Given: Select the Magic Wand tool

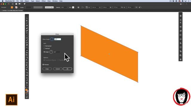Looking at the screenshot, I should click(x=27, y=23).
